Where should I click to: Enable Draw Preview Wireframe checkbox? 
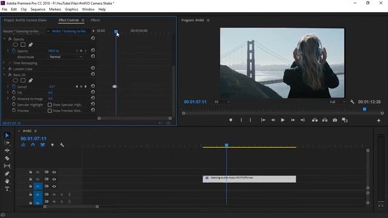(x=50, y=111)
